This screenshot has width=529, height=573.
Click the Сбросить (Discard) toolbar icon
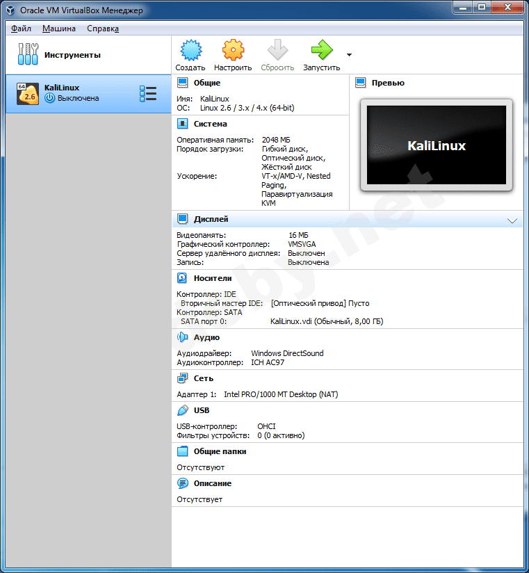(x=277, y=51)
